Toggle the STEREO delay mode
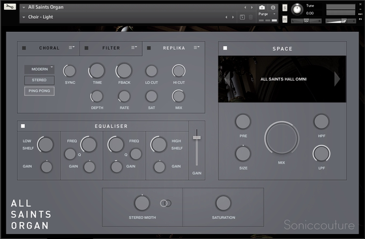Viewport: 365px width, 239px height. 39,80
